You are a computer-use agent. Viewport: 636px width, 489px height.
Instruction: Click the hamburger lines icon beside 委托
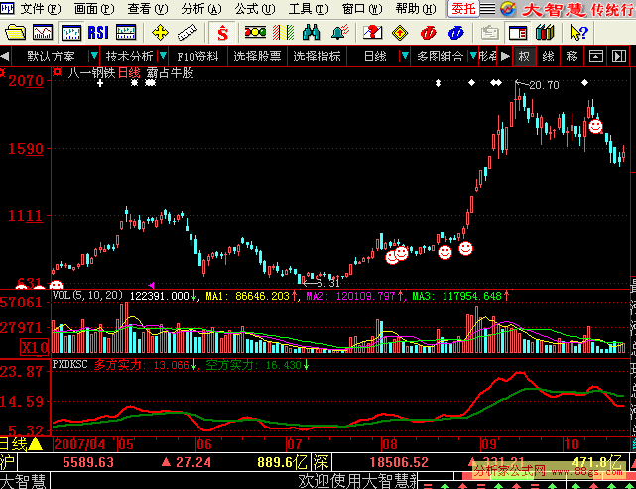pos(487,9)
